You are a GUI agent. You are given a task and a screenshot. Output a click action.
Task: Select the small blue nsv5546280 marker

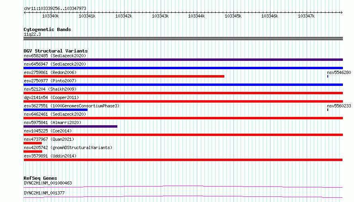click(328, 76)
